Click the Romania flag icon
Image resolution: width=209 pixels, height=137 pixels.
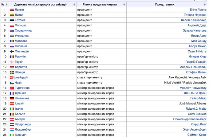point(12,57)
